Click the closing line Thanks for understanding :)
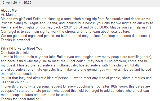The height and width of the screenshot is (101, 160). [22, 99]
